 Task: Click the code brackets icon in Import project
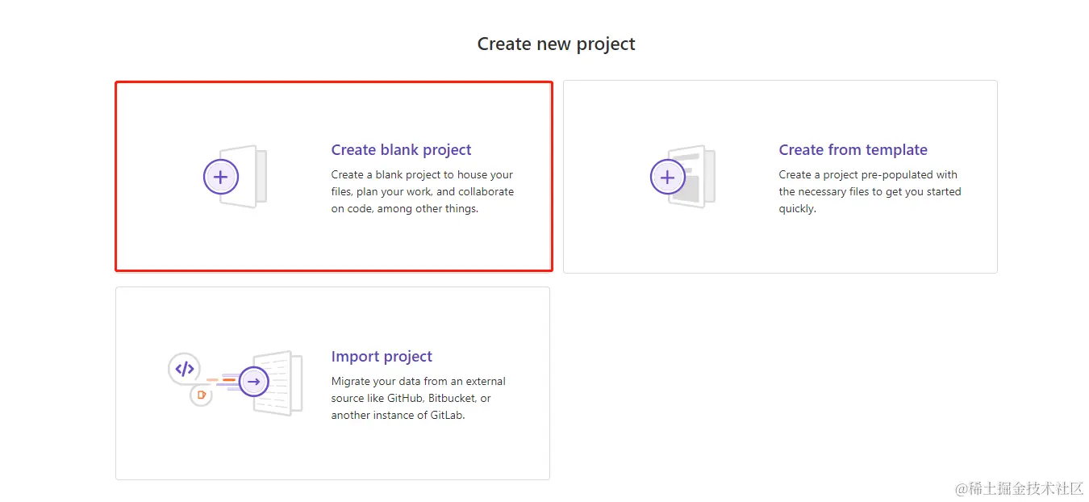tap(185, 369)
